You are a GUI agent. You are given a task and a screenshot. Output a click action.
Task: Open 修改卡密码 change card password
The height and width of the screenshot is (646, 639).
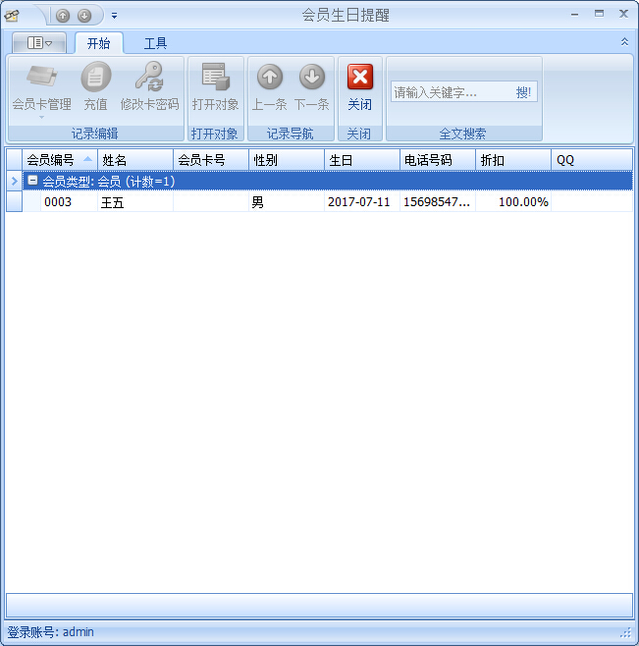(x=149, y=78)
